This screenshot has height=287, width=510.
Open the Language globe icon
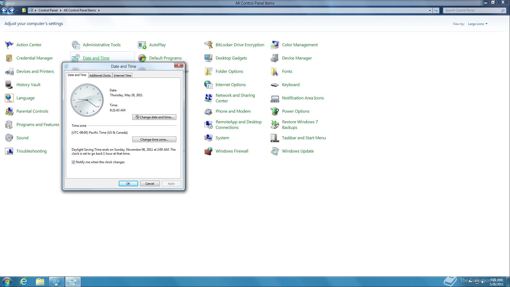[x=9, y=98]
